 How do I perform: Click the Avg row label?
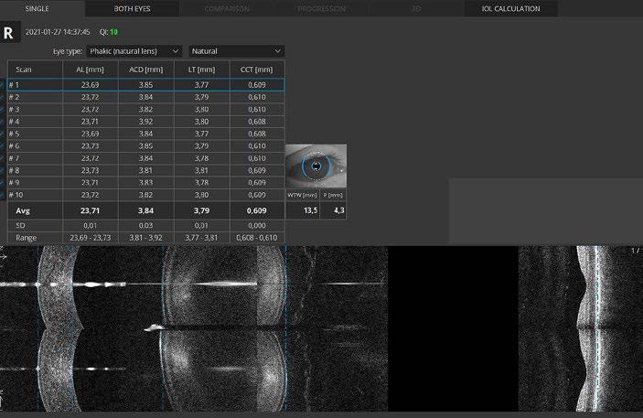tap(23, 211)
